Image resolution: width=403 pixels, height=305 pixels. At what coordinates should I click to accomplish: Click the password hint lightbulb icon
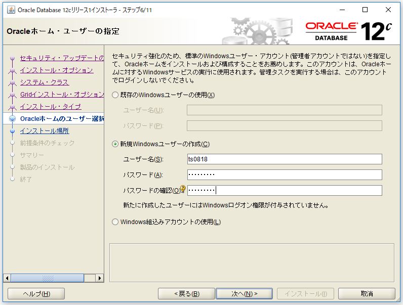pos(183,189)
